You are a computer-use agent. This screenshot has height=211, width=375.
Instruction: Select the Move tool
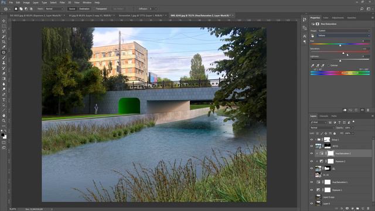(4, 21)
